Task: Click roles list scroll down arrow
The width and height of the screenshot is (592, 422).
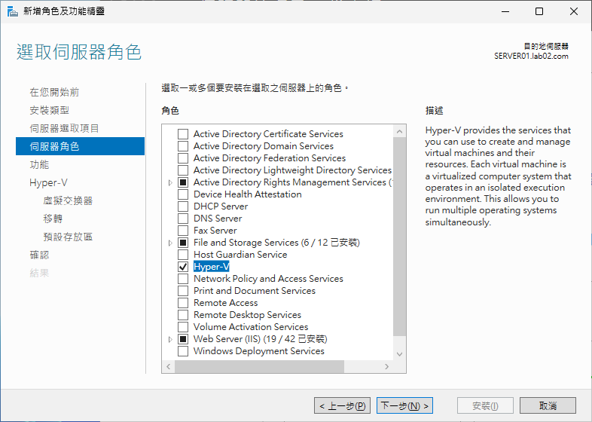Action: 399,354
